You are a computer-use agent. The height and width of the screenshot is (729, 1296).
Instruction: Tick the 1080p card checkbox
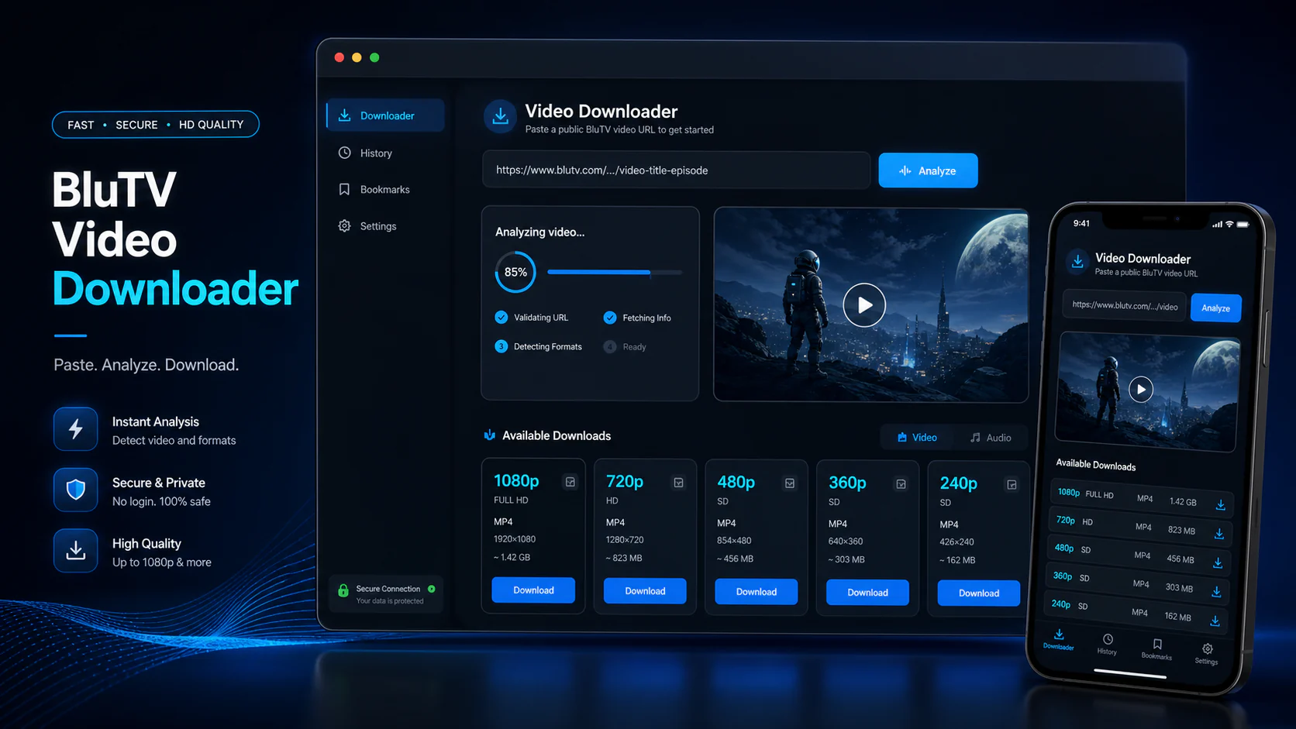click(570, 482)
